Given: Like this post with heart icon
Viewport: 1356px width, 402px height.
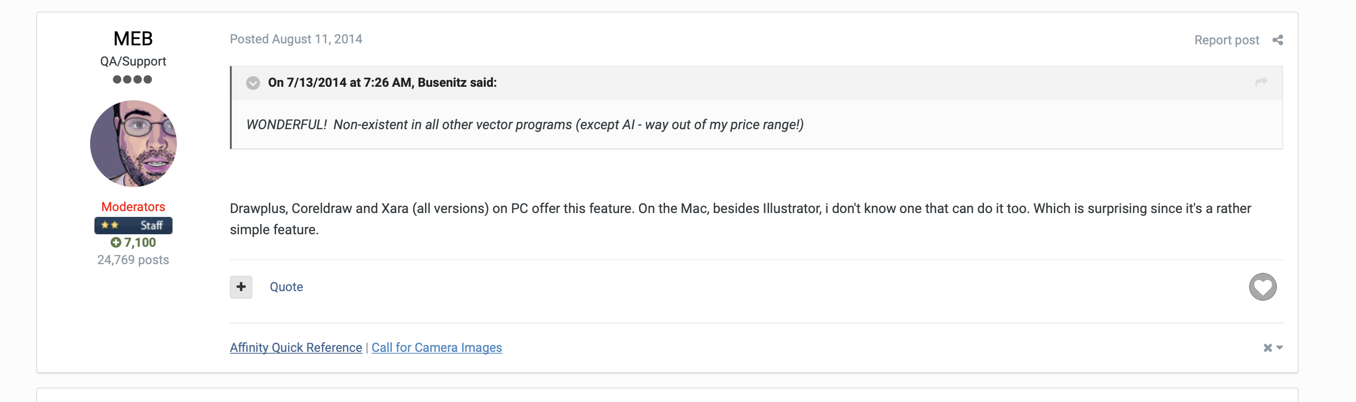Looking at the screenshot, I should [1263, 287].
